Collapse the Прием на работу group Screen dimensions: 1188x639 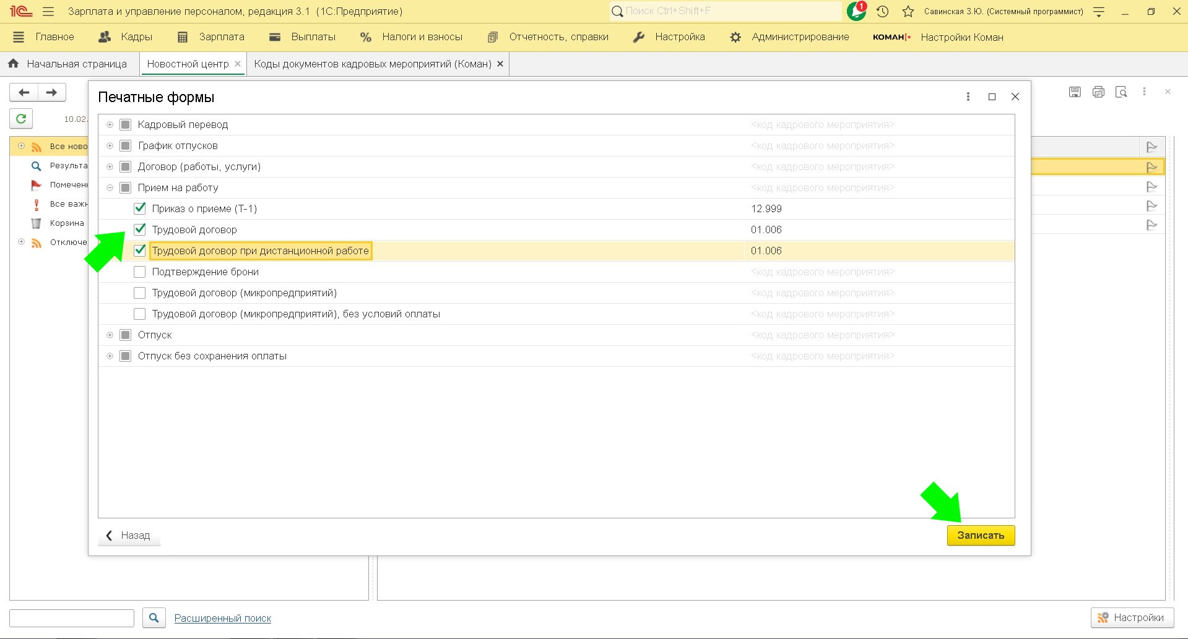[110, 188]
